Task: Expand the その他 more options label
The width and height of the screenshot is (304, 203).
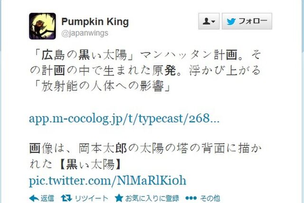Action: coord(210,198)
